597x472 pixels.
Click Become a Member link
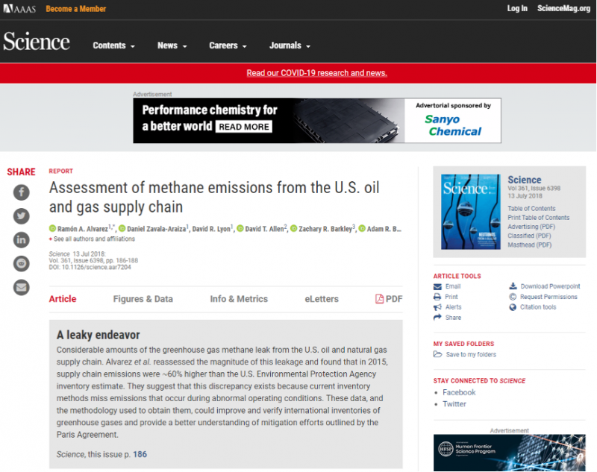pos(76,9)
